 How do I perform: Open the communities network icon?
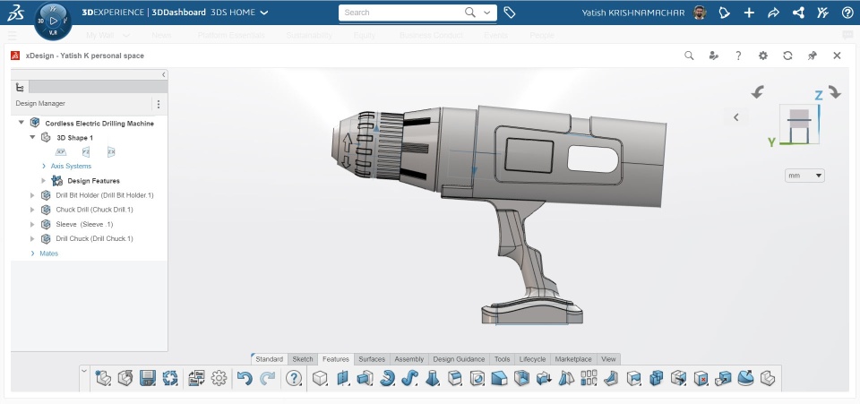[x=798, y=13]
